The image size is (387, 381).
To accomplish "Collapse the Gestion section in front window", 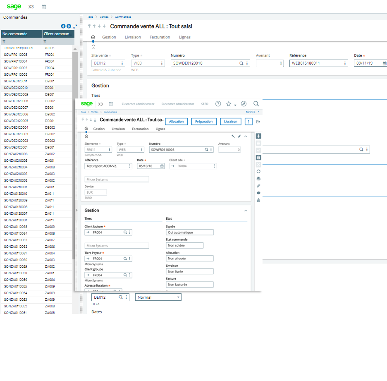I will pyautogui.click(x=246, y=211).
